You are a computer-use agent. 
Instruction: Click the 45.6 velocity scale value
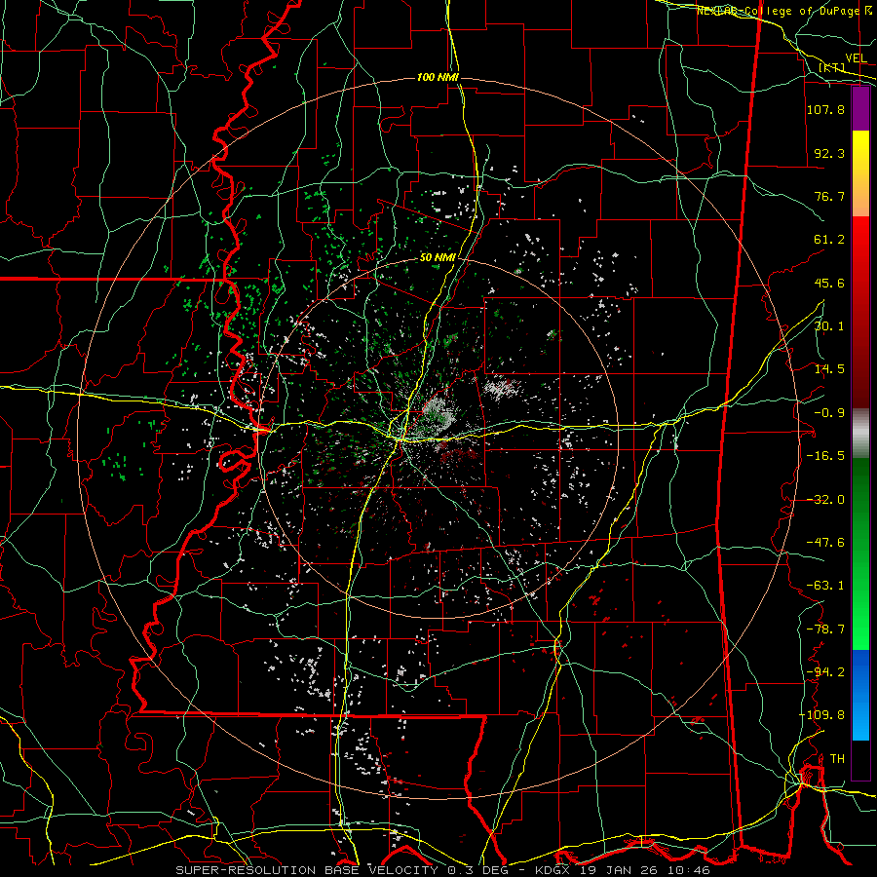[829, 283]
